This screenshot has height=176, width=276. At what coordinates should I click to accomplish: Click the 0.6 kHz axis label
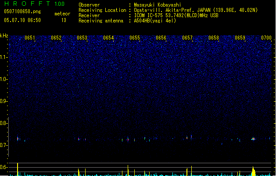(4, 167)
